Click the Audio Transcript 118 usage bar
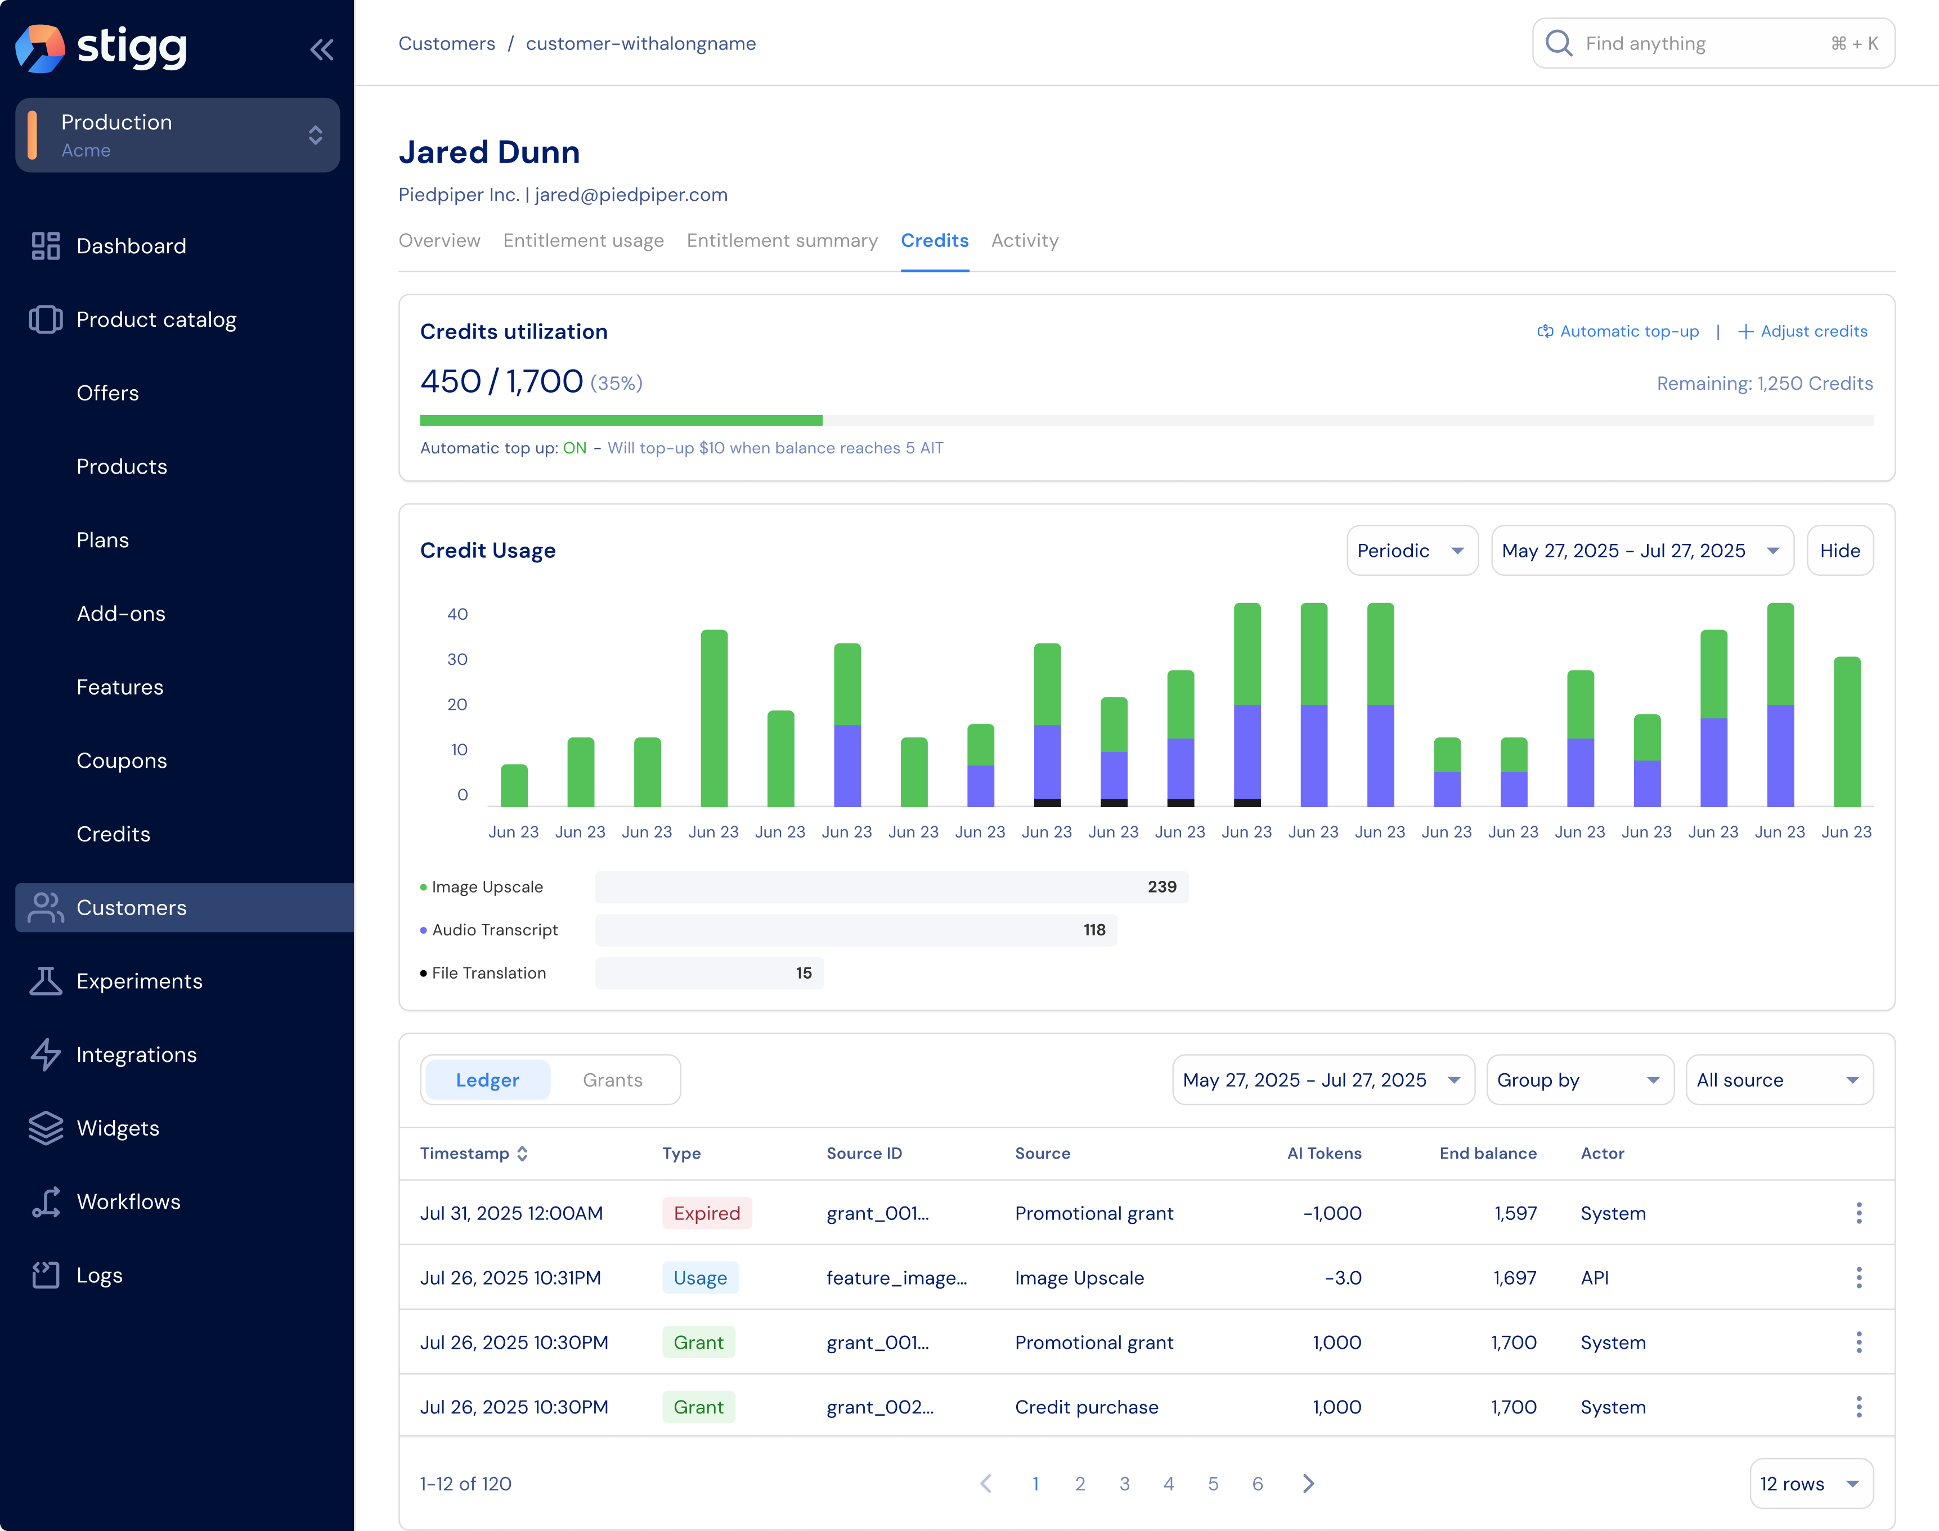 pos(856,930)
